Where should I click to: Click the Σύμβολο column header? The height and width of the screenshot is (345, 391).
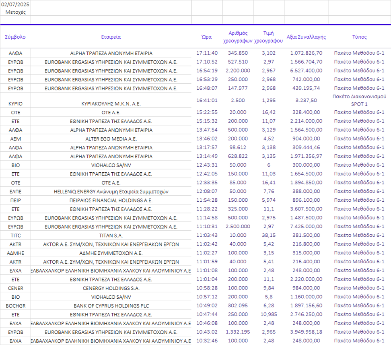point(15,37)
